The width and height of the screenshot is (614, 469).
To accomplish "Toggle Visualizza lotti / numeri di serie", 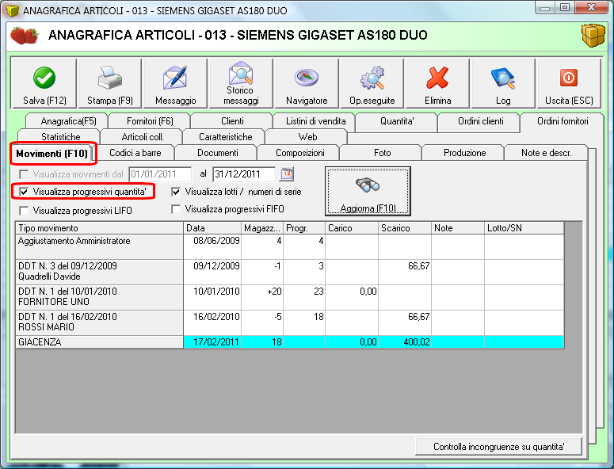I will point(176,192).
